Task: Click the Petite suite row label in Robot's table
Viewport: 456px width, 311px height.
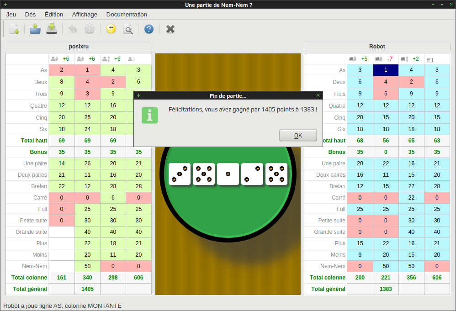Action: click(x=332, y=221)
